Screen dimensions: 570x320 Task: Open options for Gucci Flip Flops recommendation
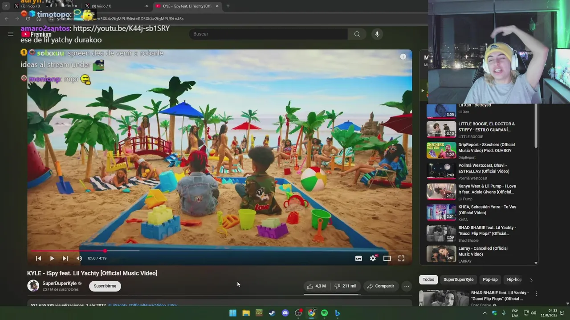(536, 294)
